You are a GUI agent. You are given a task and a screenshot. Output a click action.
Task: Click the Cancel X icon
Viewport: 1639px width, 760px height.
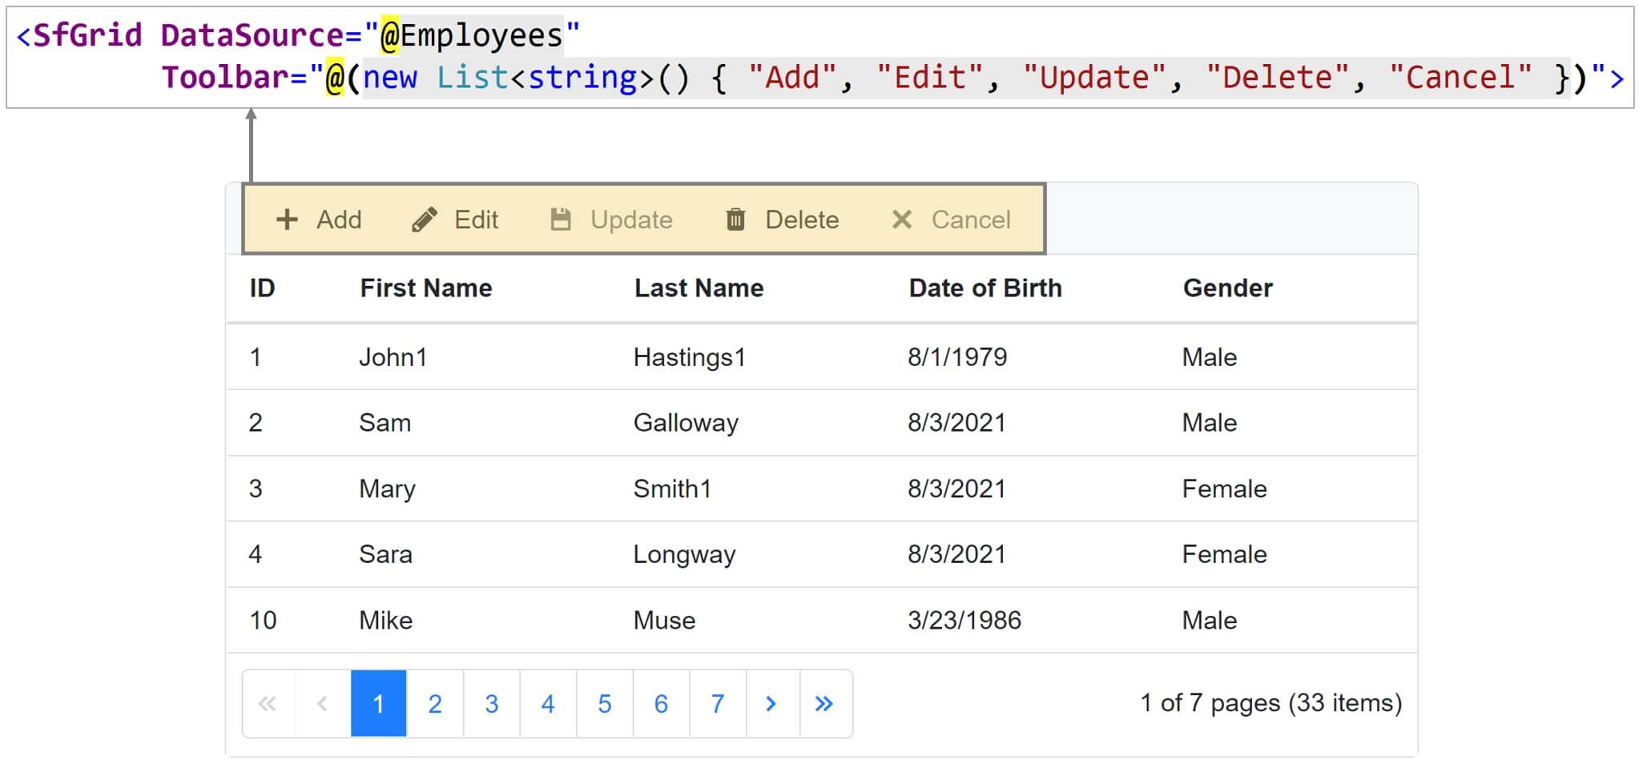[901, 219]
